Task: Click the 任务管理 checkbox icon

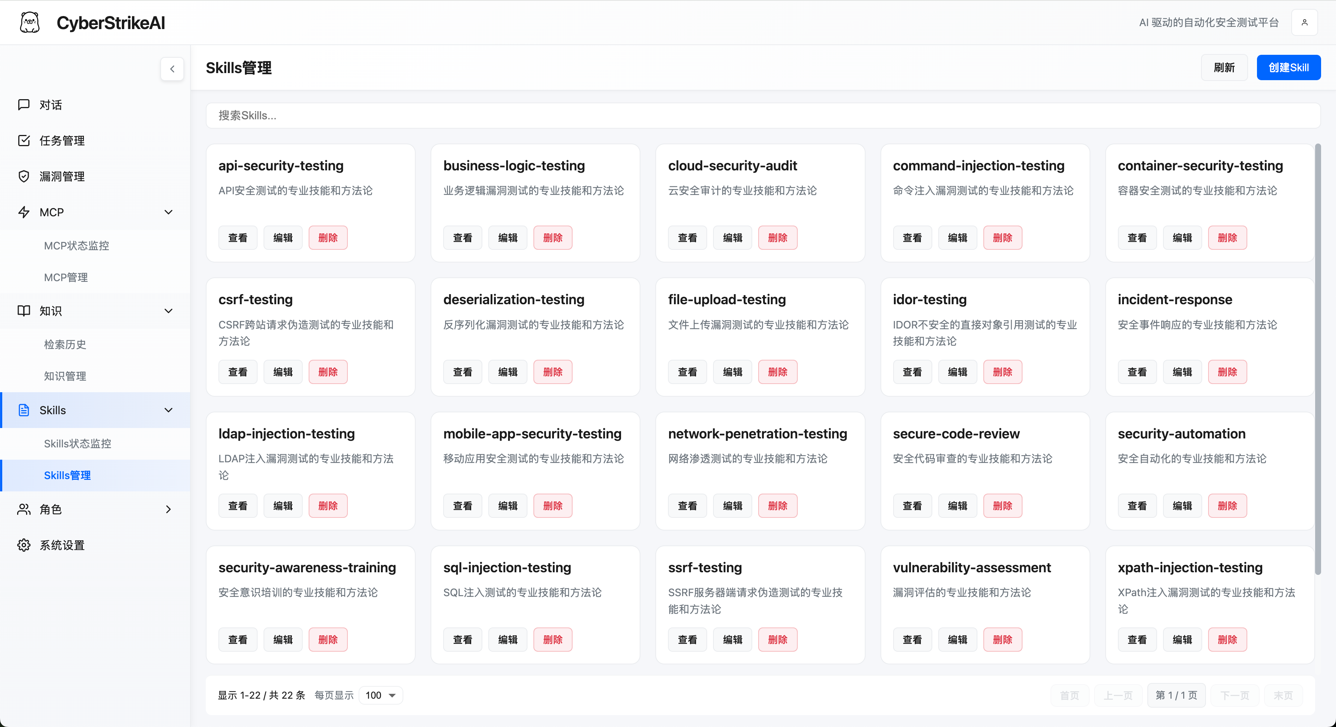Action: pyautogui.click(x=24, y=141)
